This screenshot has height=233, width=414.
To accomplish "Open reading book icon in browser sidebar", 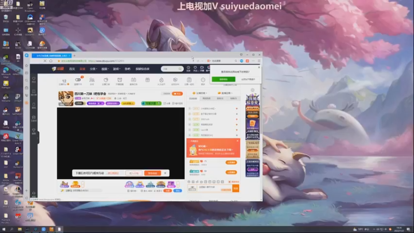I will tap(26, 73).
